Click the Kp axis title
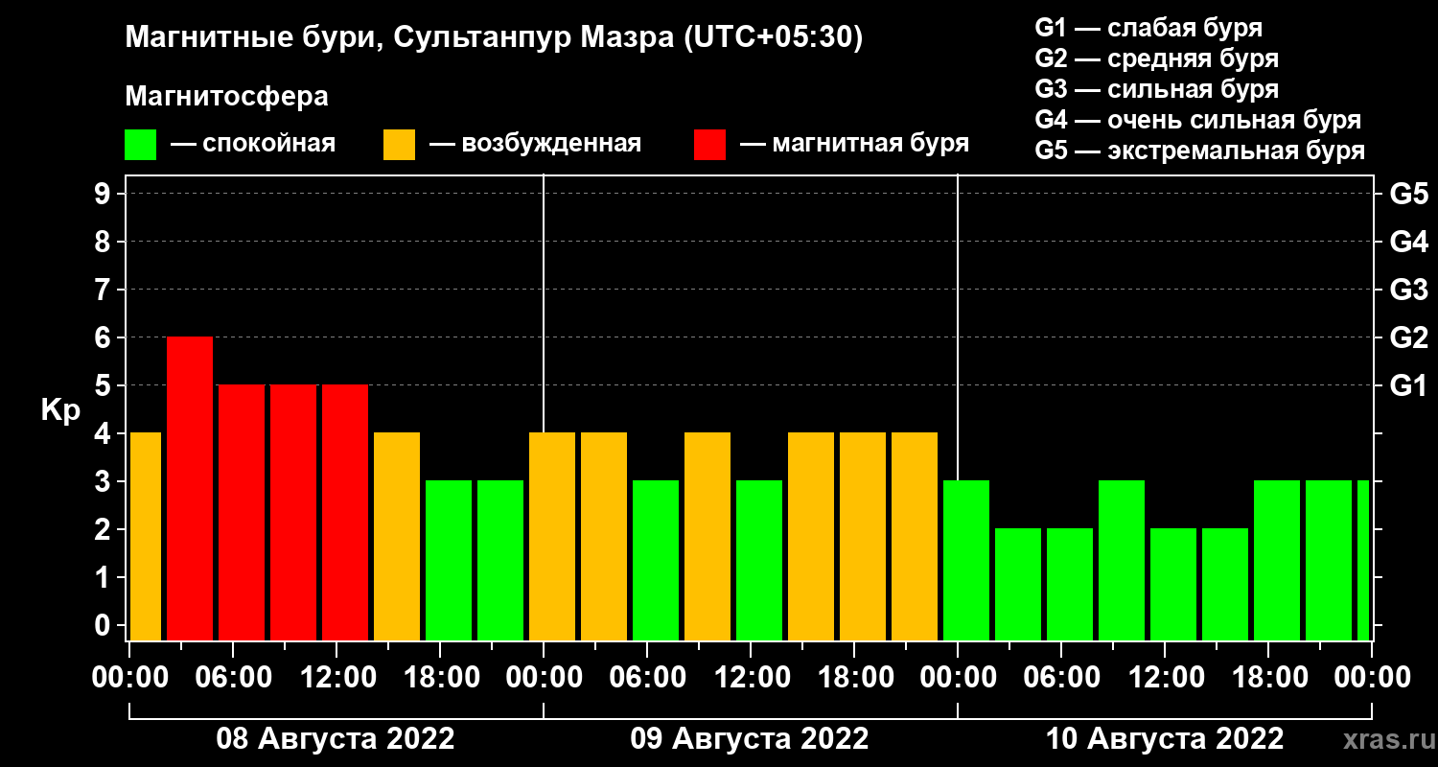This screenshot has width=1438, height=767. 60,409
